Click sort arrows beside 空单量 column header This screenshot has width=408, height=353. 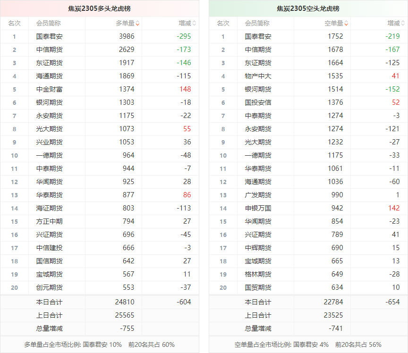[x=346, y=23]
